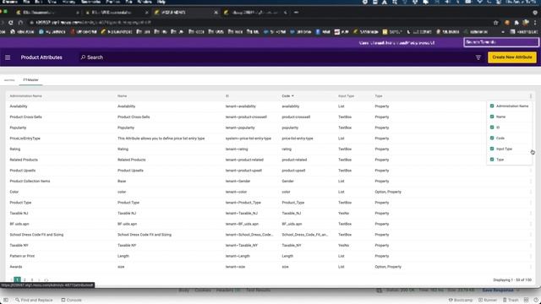Click the browser home icon
The width and height of the screenshot is (541, 304).
click(20, 23)
